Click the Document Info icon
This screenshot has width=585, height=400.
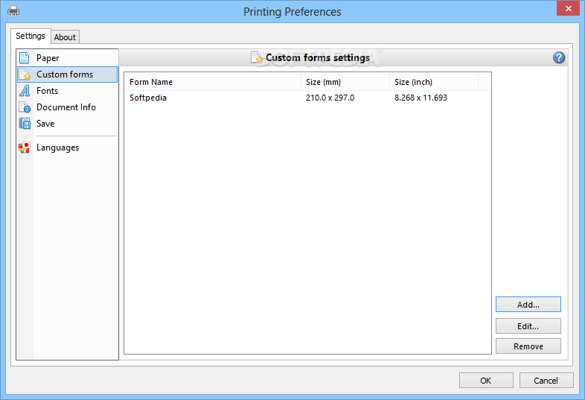pyautogui.click(x=25, y=107)
